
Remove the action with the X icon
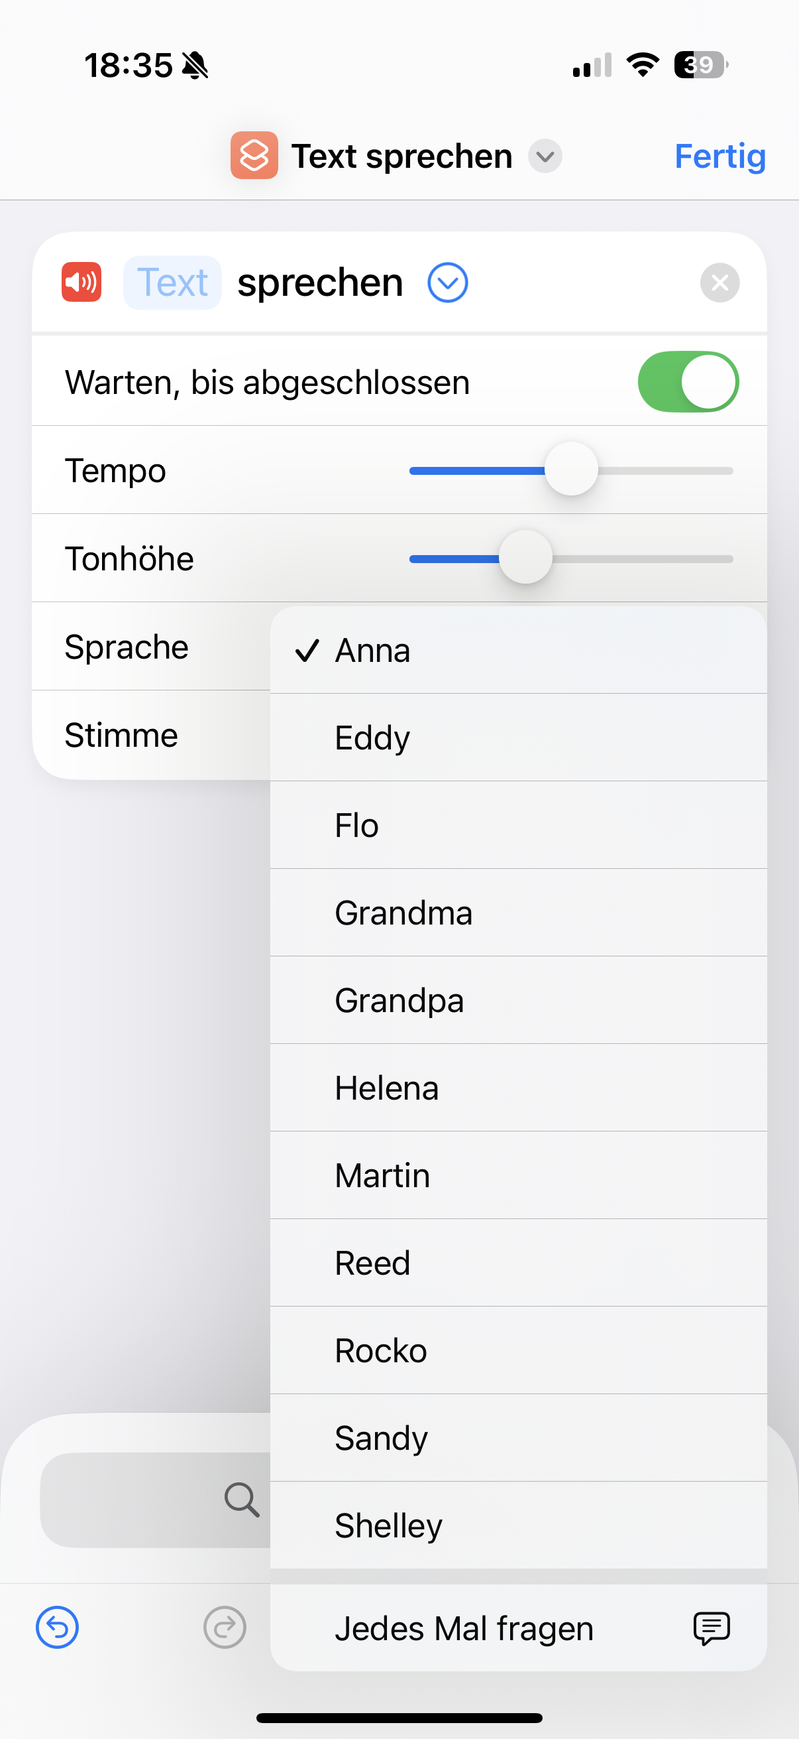pyautogui.click(x=719, y=282)
